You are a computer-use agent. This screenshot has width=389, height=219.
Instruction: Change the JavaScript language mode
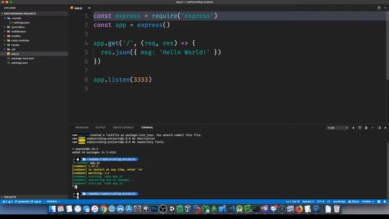[x=339, y=201]
